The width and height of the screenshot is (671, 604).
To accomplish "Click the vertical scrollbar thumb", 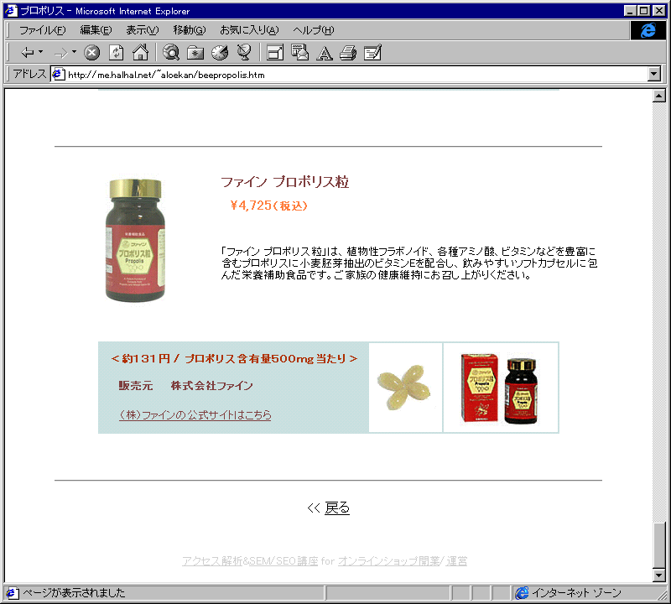I will [659, 545].
